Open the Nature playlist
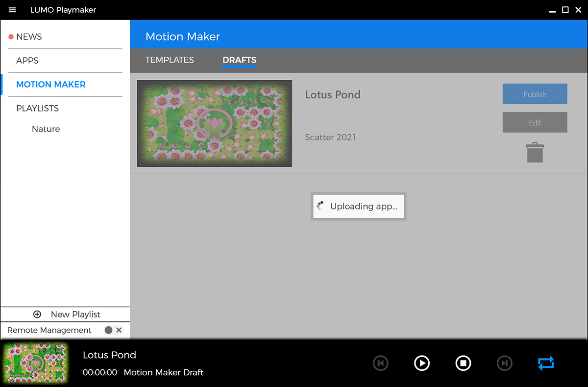This screenshot has width=588, height=387. click(x=46, y=129)
